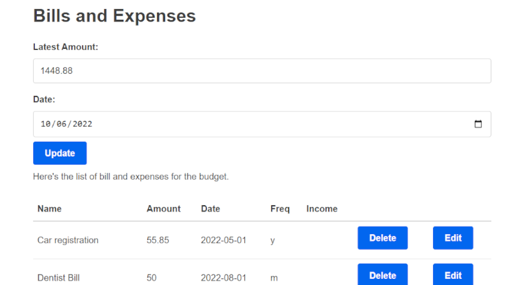Delete the Car registration entry
The width and height of the screenshot is (531, 285).
(x=382, y=238)
